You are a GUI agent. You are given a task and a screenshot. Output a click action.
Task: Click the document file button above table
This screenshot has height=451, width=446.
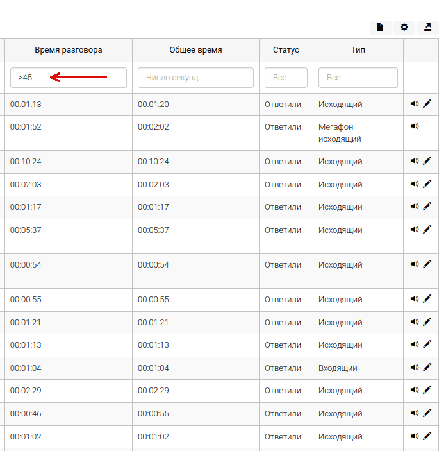(x=380, y=27)
